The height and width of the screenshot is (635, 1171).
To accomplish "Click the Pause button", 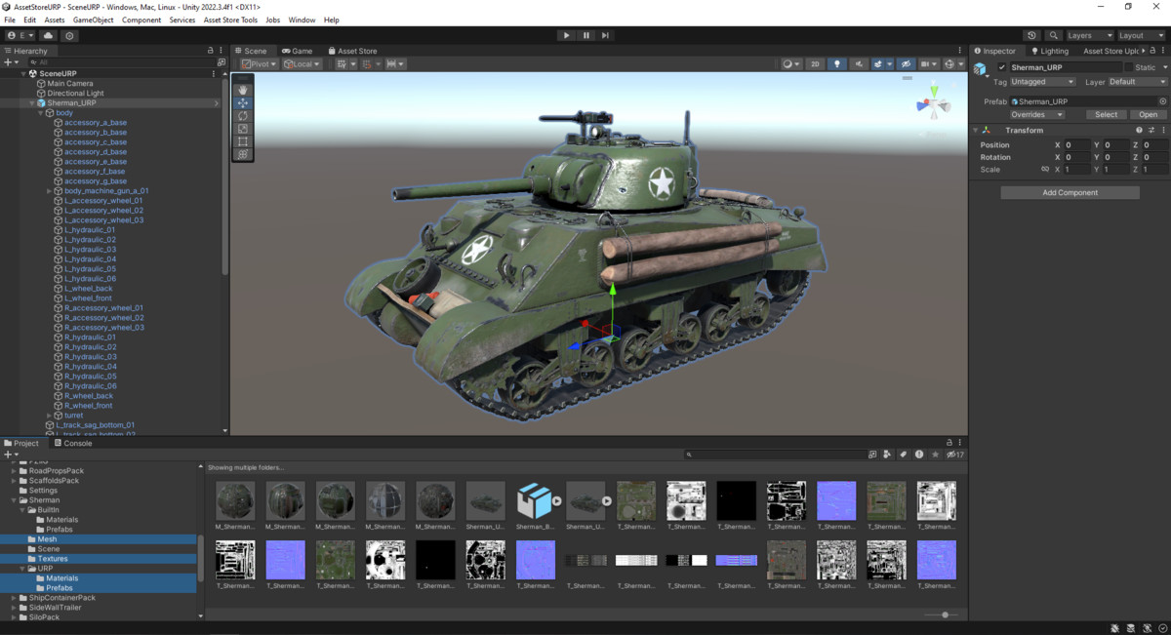I will click(x=585, y=35).
